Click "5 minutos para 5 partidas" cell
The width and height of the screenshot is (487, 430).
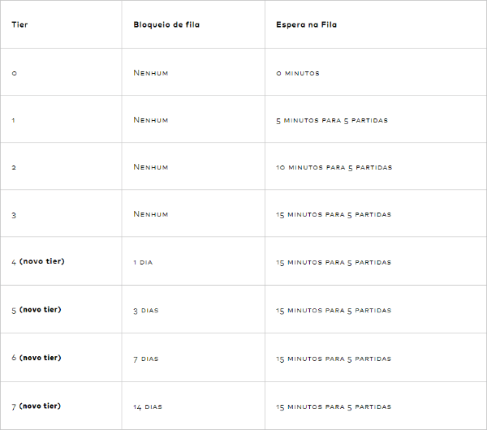[x=332, y=120]
